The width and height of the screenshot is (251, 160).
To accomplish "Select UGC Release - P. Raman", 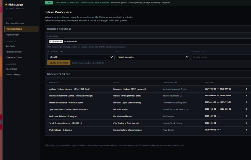I will coord(60,130).
